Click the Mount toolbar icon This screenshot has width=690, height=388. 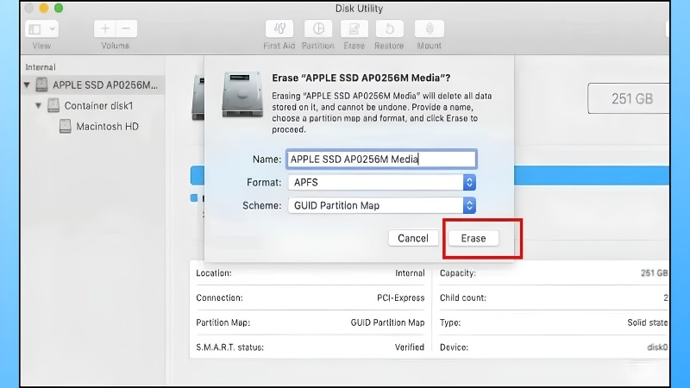click(429, 29)
